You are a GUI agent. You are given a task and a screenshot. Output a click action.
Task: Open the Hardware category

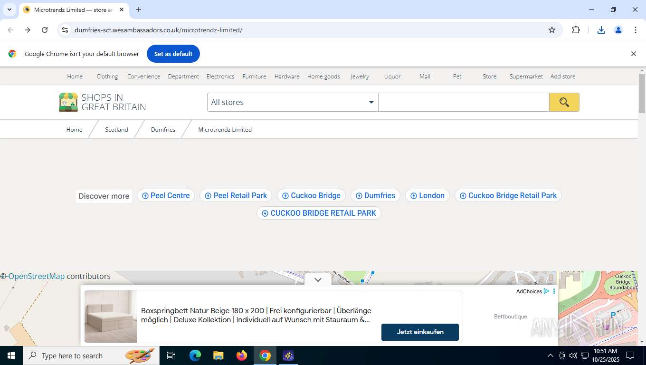[x=287, y=76]
